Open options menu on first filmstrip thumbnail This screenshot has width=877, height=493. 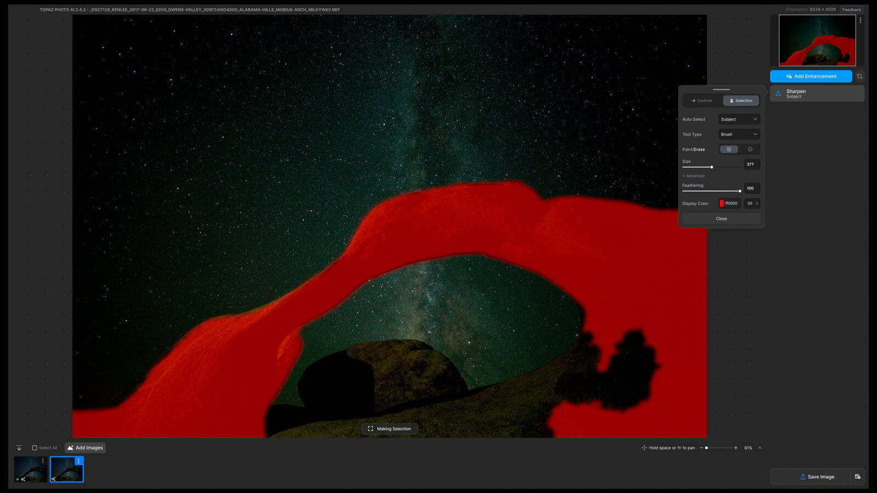43,461
